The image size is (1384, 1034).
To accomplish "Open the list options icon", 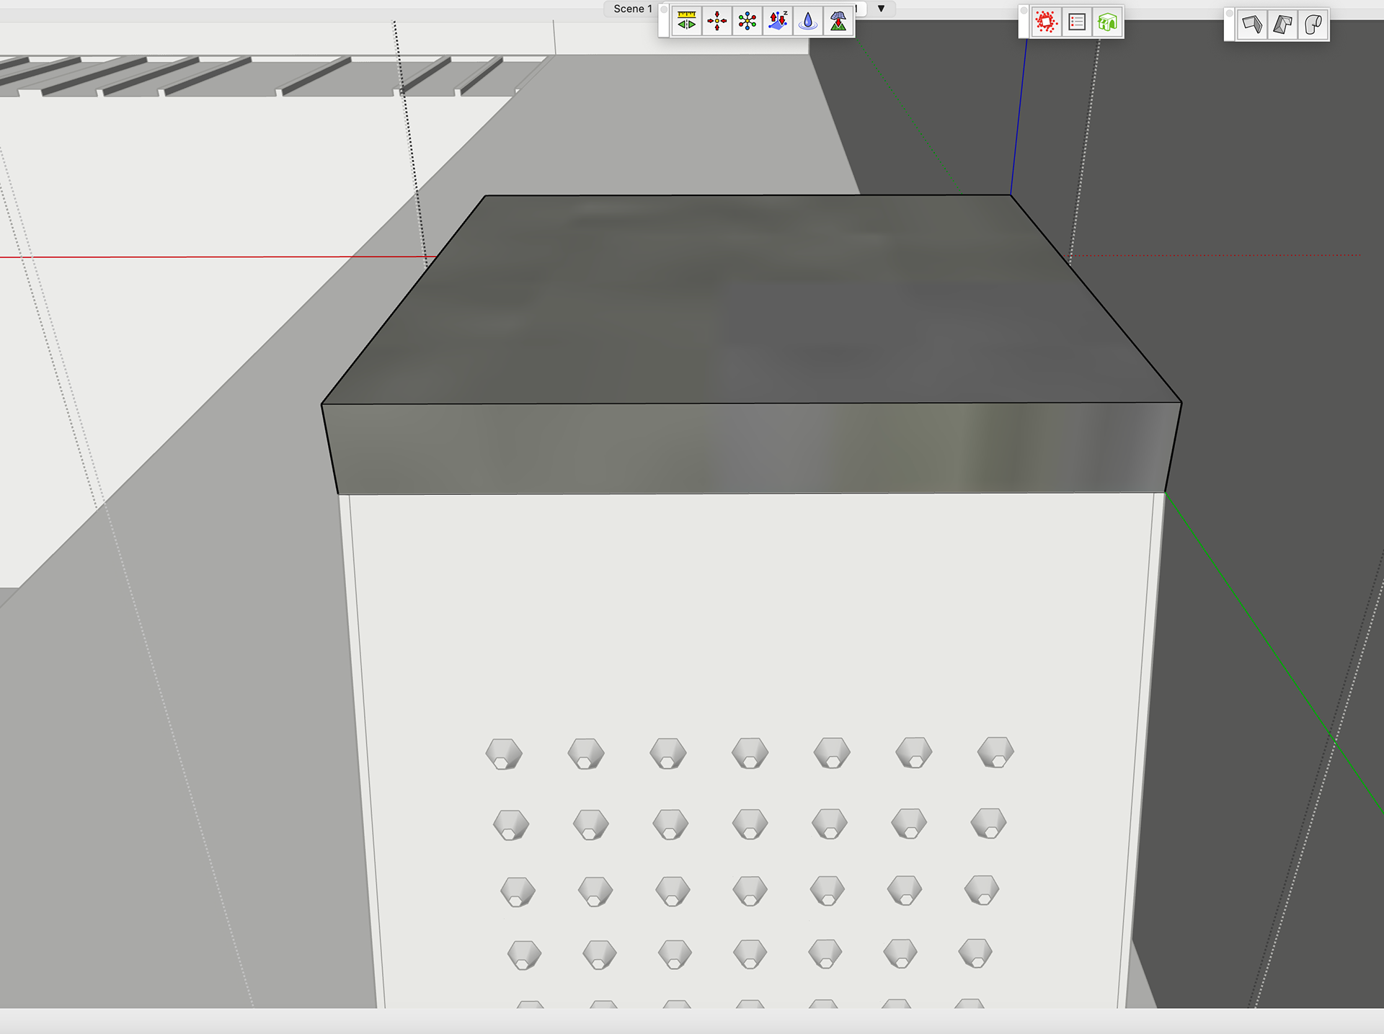I will click(x=1077, y=22).
